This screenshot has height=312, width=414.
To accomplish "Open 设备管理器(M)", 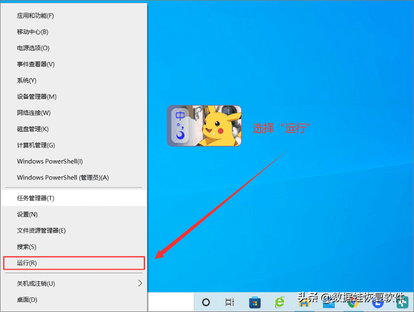I will [x=74, y=96].
